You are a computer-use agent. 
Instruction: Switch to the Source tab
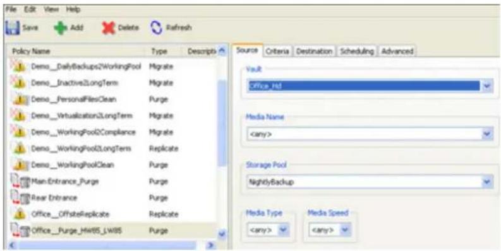(247, 50)
